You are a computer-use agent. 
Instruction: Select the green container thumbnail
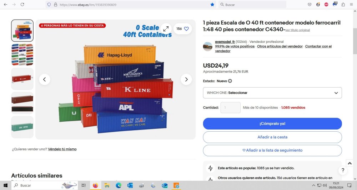pyautogui.click(x=22, y=127)
